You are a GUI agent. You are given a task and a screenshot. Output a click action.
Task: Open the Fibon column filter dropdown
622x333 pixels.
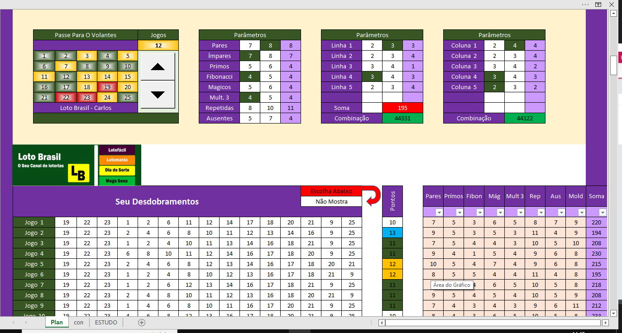(479, 212)
